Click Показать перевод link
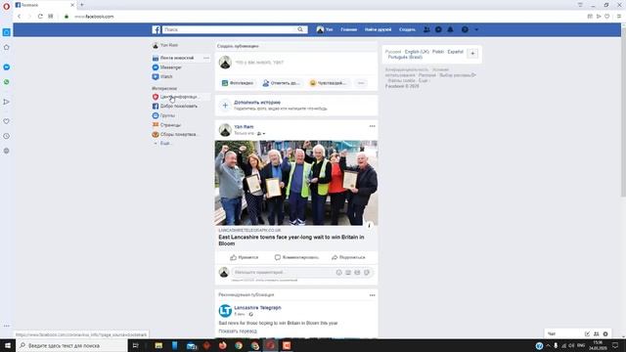This screenshot has width=626, height=352. (238, 331)
